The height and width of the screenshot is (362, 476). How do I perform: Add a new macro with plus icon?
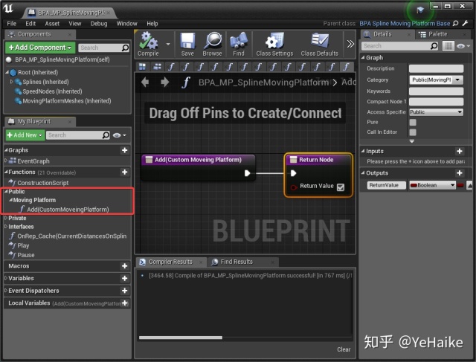click(124, 266)
